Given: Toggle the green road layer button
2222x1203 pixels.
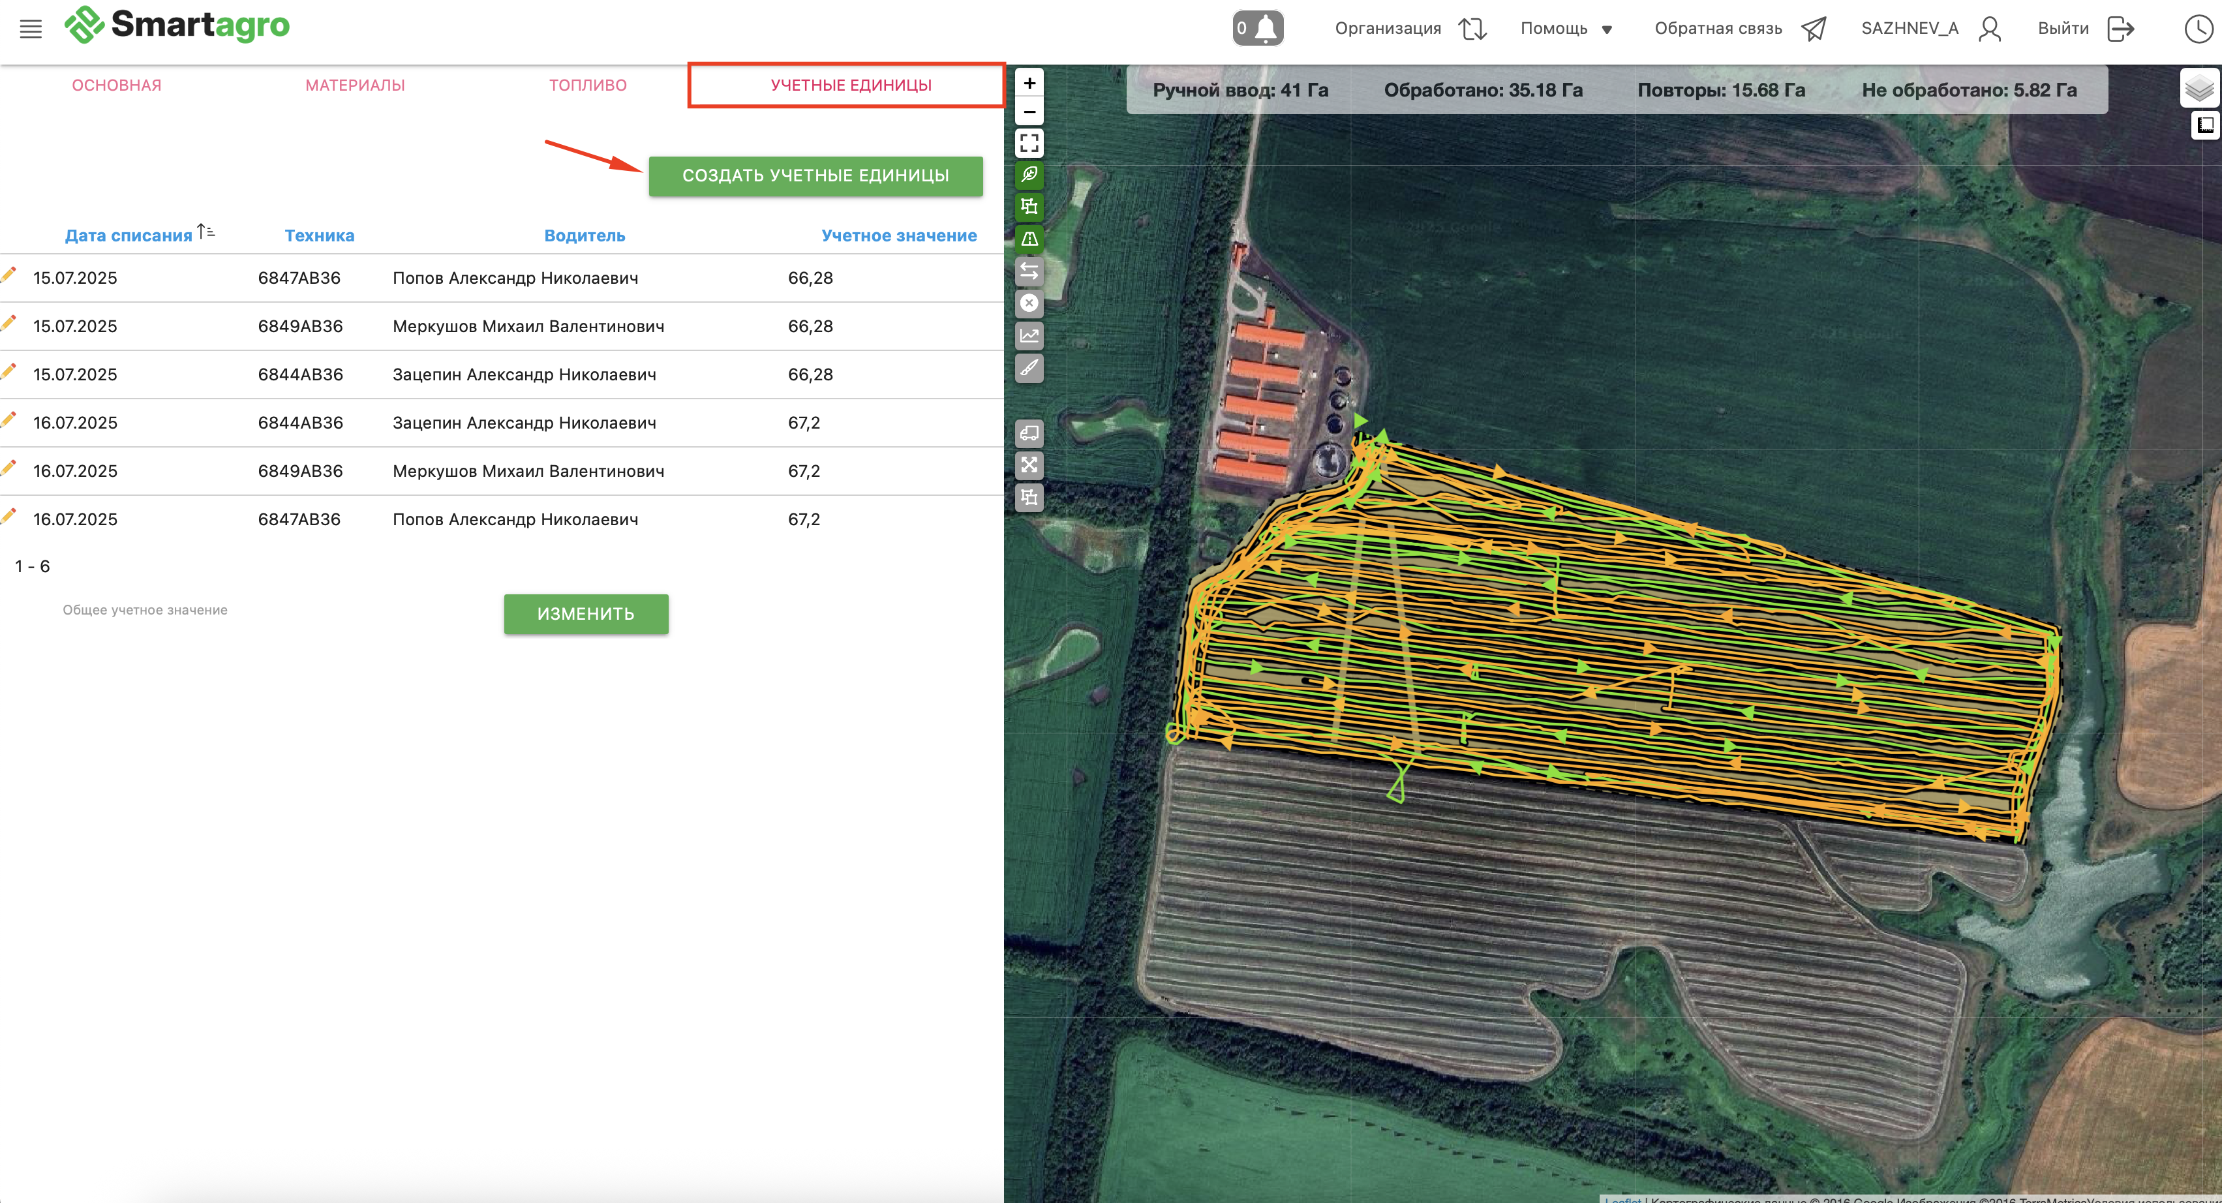Looking at the screenshot, I should (x=1029, y=239).
